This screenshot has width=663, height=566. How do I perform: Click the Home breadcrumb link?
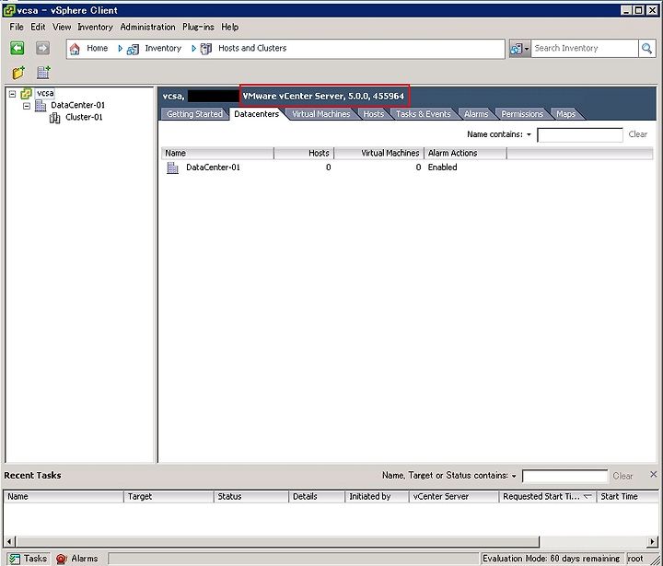point(98,48)
